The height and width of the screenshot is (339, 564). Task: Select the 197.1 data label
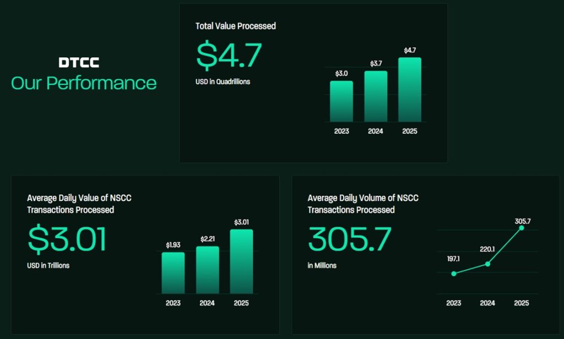(453, 259)
